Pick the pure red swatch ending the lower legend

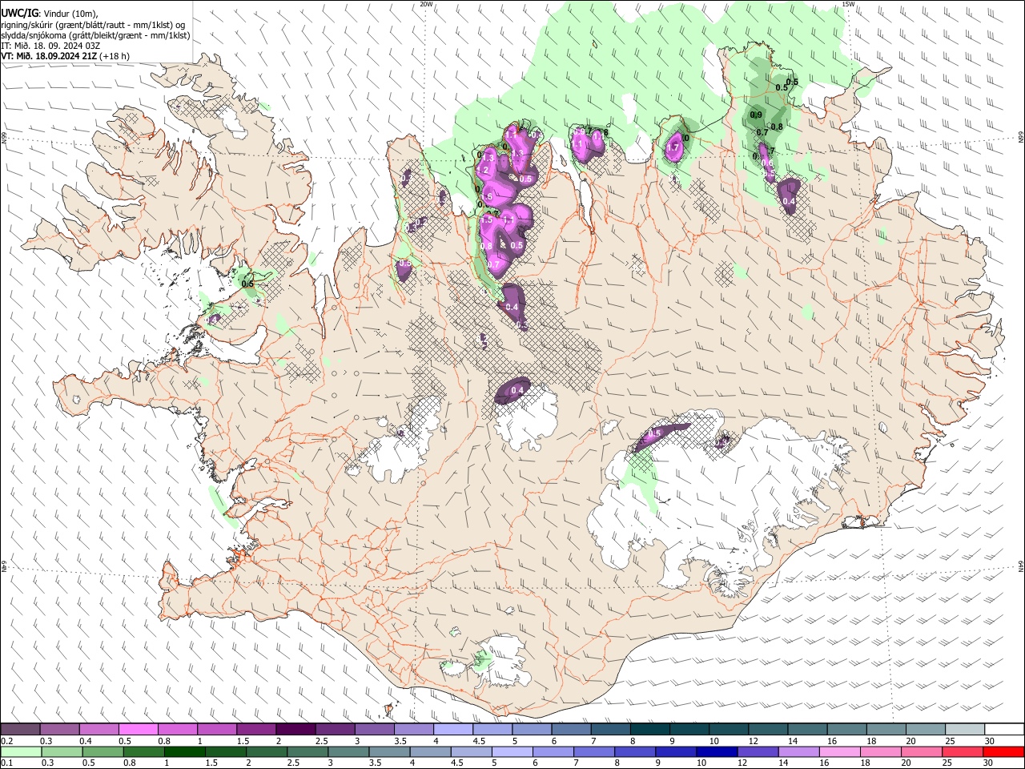[1003, 752]
